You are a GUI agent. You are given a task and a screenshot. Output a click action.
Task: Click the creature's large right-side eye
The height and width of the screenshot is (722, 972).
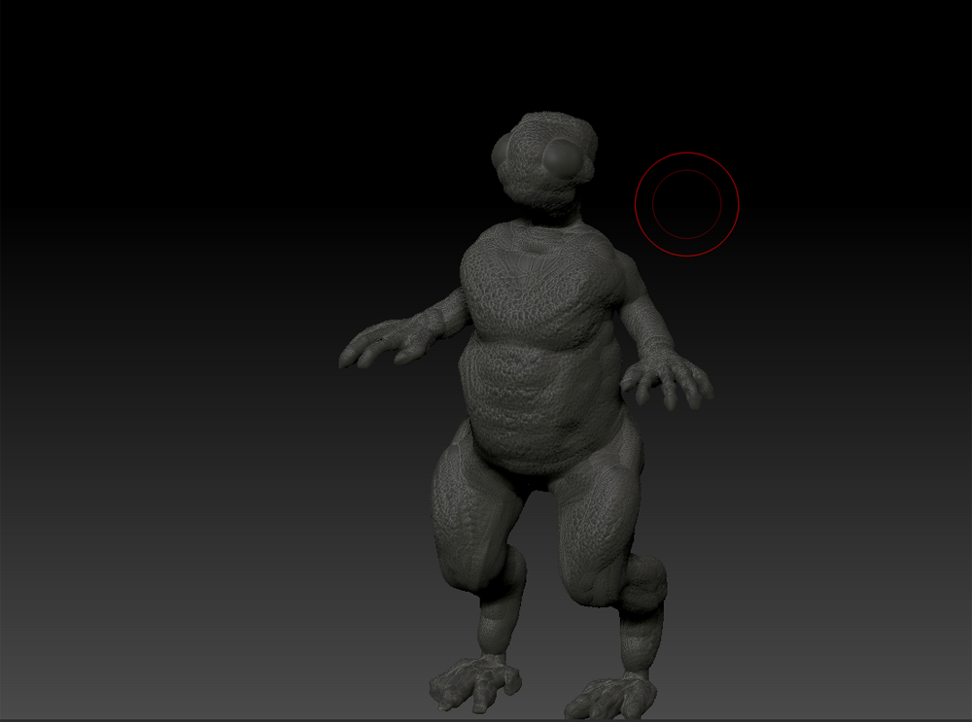[563, 158]
